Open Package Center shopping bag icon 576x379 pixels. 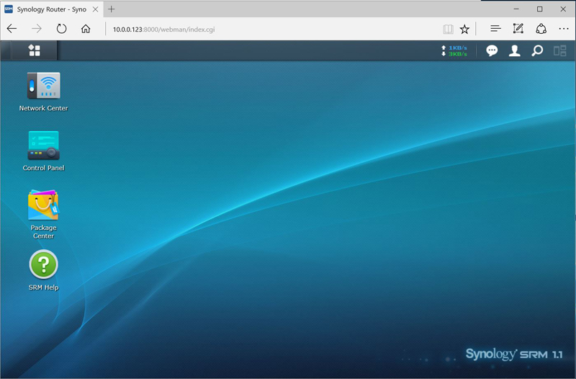point(43,205)
